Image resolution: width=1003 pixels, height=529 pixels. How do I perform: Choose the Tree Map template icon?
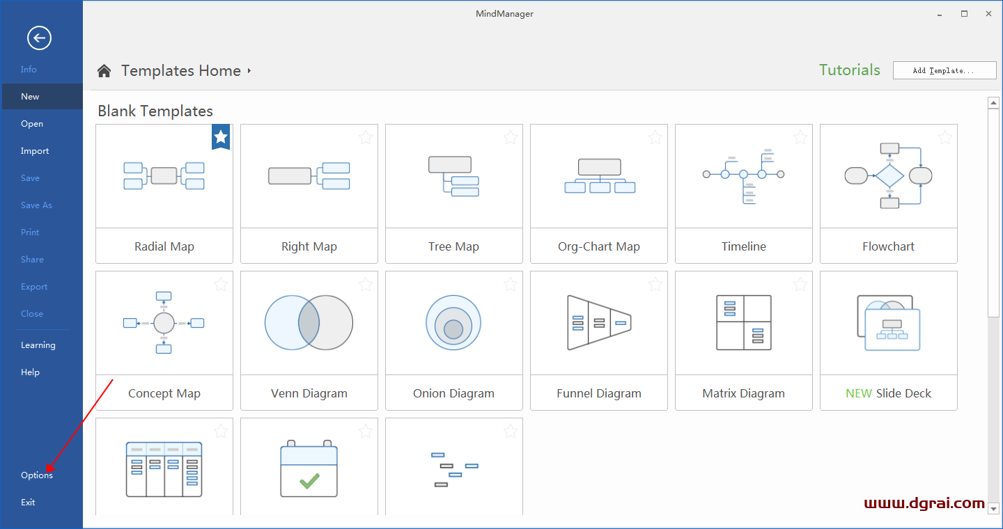pos(453,175)
